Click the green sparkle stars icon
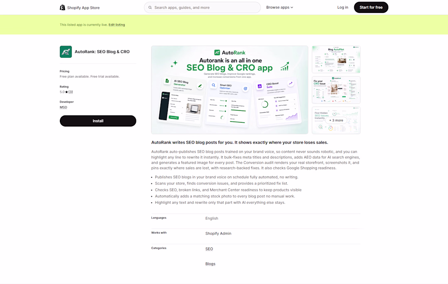 pos(174,64)
